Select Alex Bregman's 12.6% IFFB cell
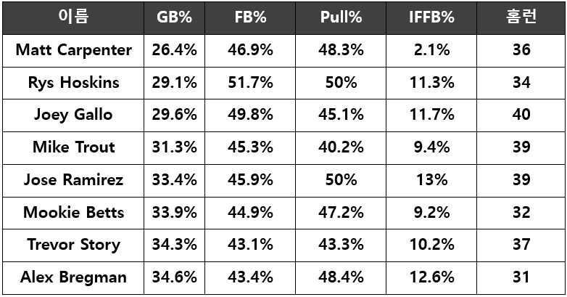 tap(431, 277)
